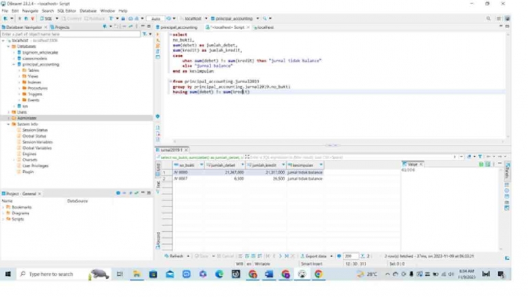
Task: Select the Scripts folder in Project panel
Action: click(x=18, y=219)
